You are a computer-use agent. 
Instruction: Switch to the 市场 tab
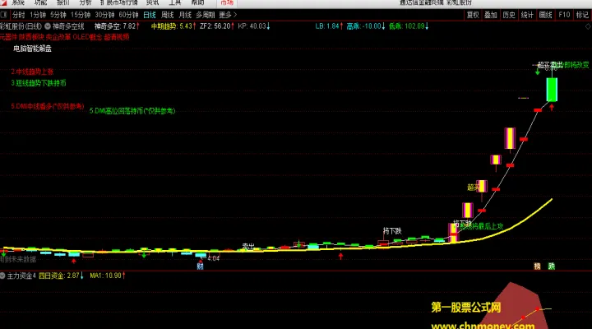(x=227, y=2)
